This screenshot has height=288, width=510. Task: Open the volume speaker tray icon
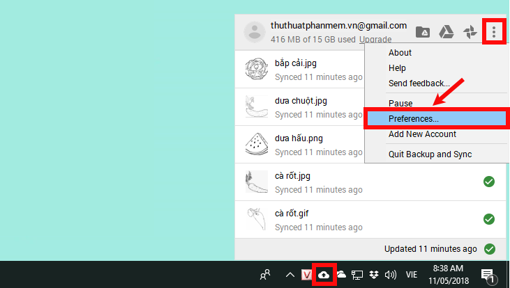[390, 275]
